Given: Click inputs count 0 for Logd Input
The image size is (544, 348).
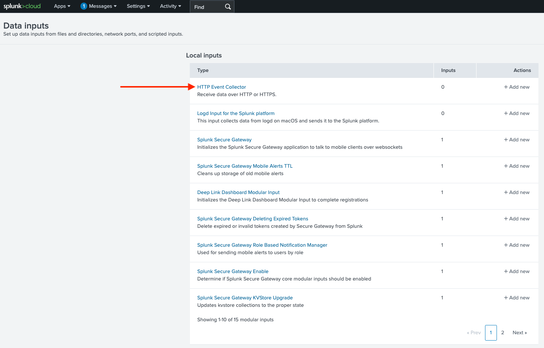Looking at the screenshot, I should (x=443, y=113).
